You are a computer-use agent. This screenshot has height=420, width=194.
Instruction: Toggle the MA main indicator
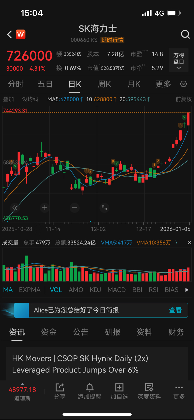8,290
